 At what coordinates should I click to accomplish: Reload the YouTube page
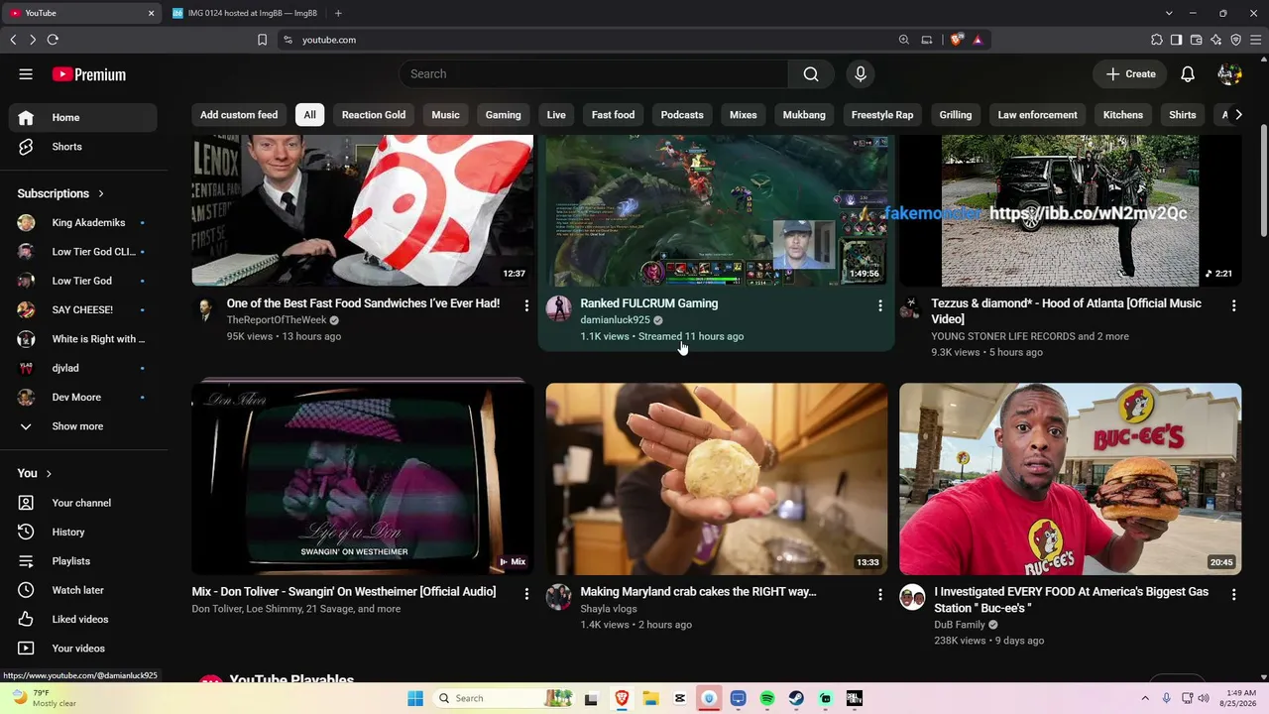53,40
